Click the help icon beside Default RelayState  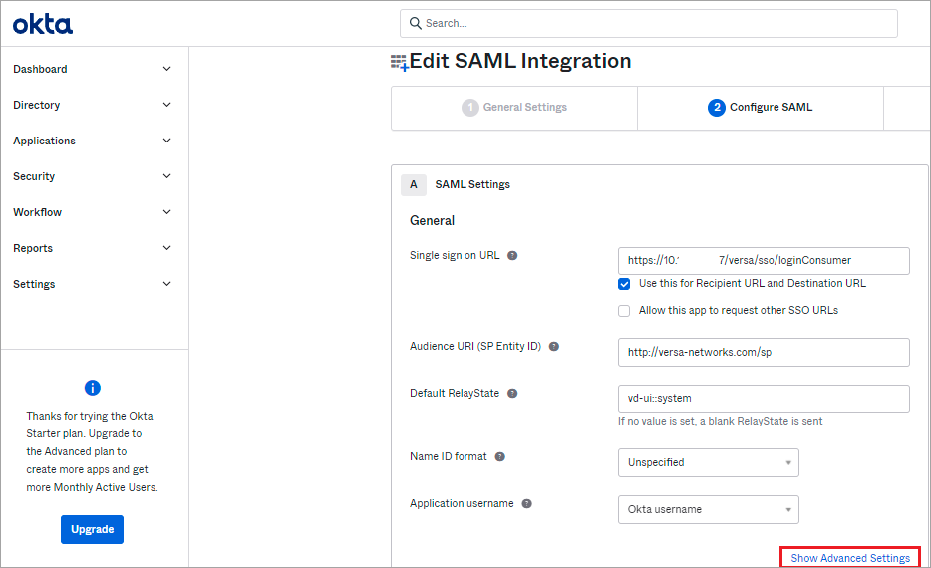(x=512, y=394)
